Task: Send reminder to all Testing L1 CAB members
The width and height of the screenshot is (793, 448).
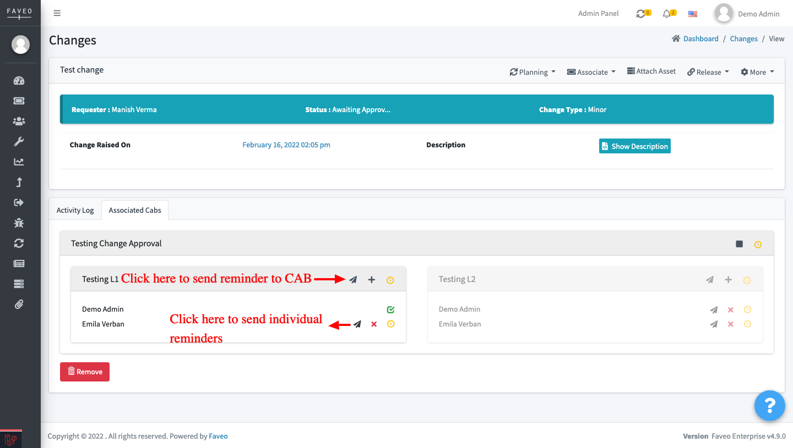Action: point(353,280)
